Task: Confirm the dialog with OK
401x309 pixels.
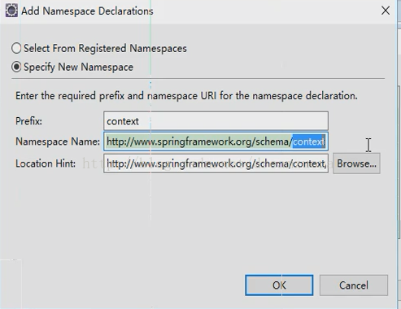Action: (279, 285)
